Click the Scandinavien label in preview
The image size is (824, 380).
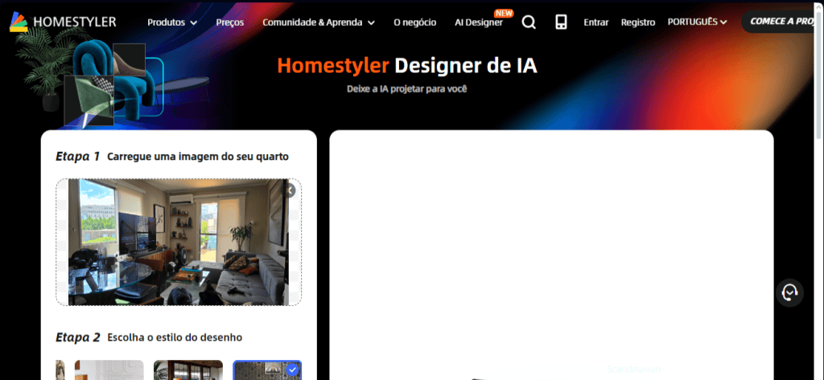point(634,369)
